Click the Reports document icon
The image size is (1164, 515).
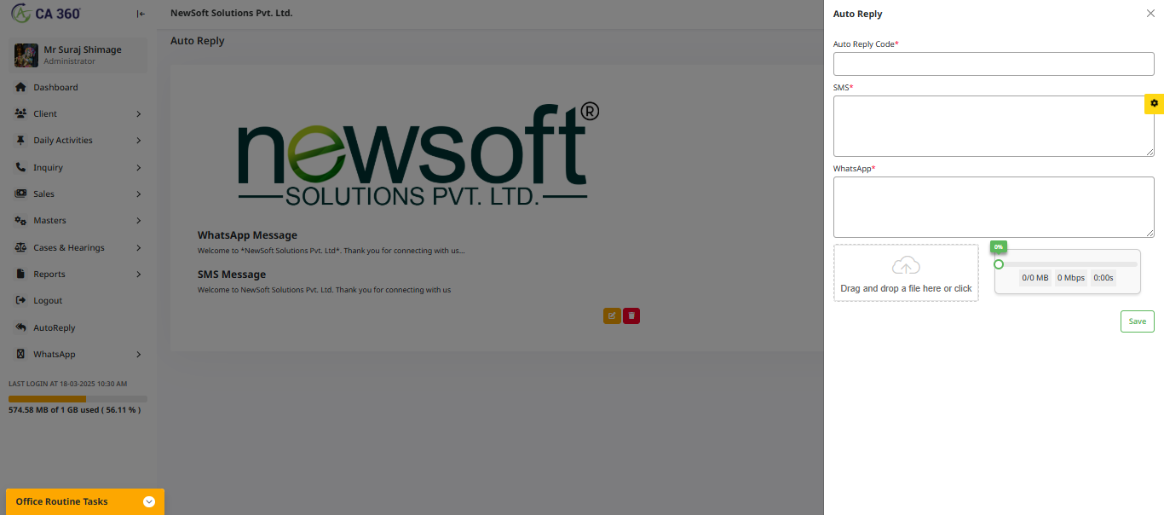click(20, 275)
